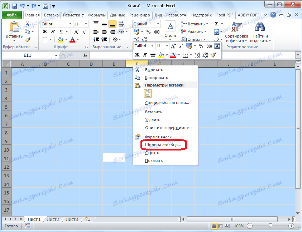Image resolution: width=302 pixels, height=232 pixels.
Task: Align text left in ribbon
Action: pos(96,32)
